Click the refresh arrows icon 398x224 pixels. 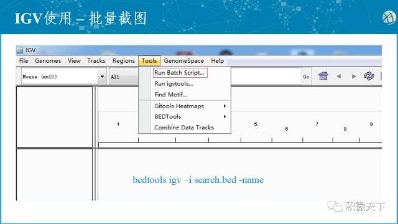click(369, 76)
